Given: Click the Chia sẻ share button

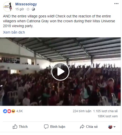Looking at the screenshot, I should (89, 127).
